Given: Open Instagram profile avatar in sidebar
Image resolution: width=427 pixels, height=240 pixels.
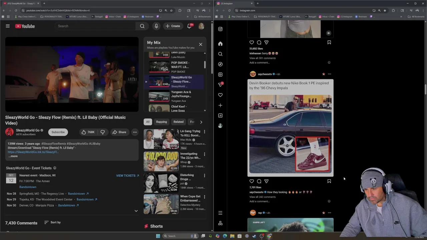Looking at the screenshot, I should 220,126.
